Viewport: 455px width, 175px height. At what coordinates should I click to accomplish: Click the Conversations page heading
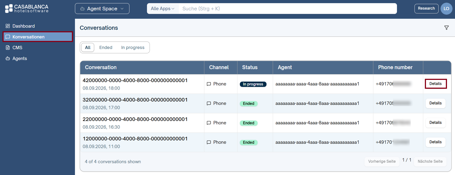[99, 28]
